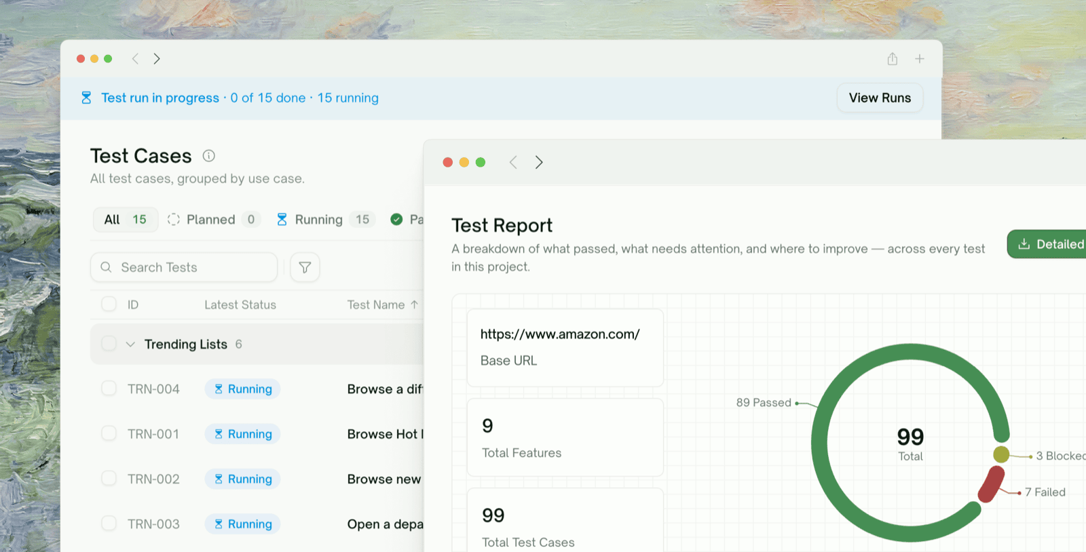The image size is (1086, 552).
Task: Click the Latest Status column header
Action: click(240, 305)
